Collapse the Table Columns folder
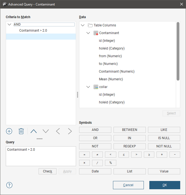This screenshot has width=186, height=195. coord(83,25)
